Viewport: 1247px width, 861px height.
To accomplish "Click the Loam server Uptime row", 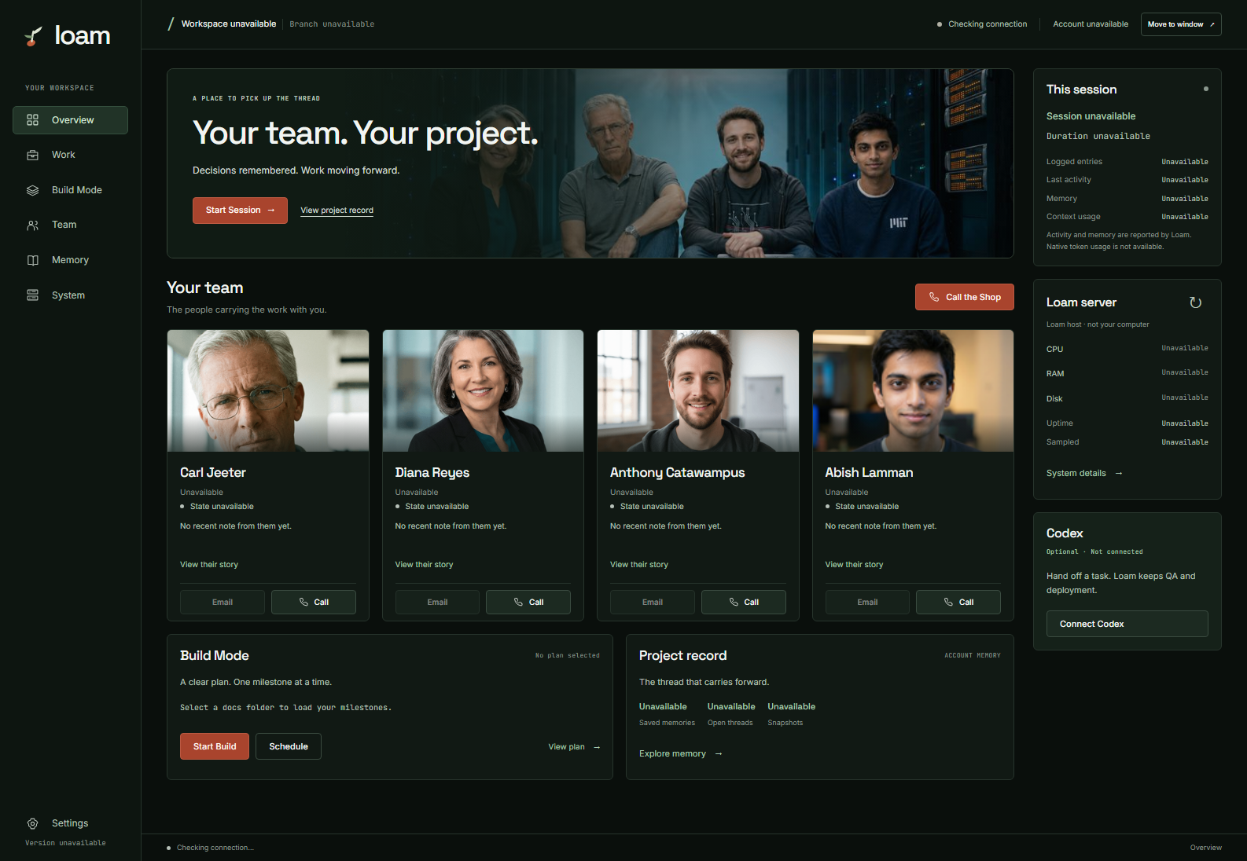I will point(1127,423).
